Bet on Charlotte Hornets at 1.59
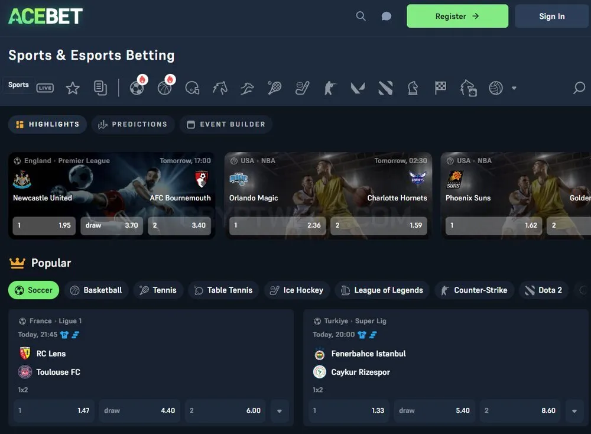The height and width of the screenshot is (434, 591). point(379,225)
